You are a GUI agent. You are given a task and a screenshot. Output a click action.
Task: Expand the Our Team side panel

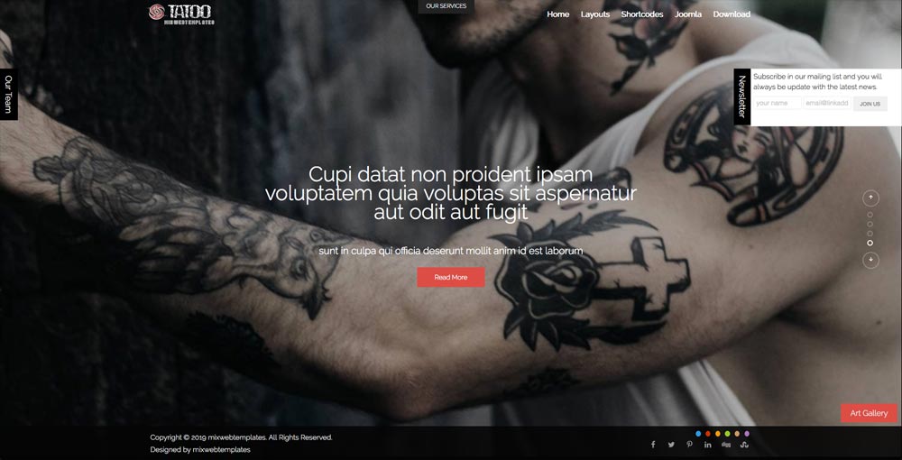(x=8, y=95)
